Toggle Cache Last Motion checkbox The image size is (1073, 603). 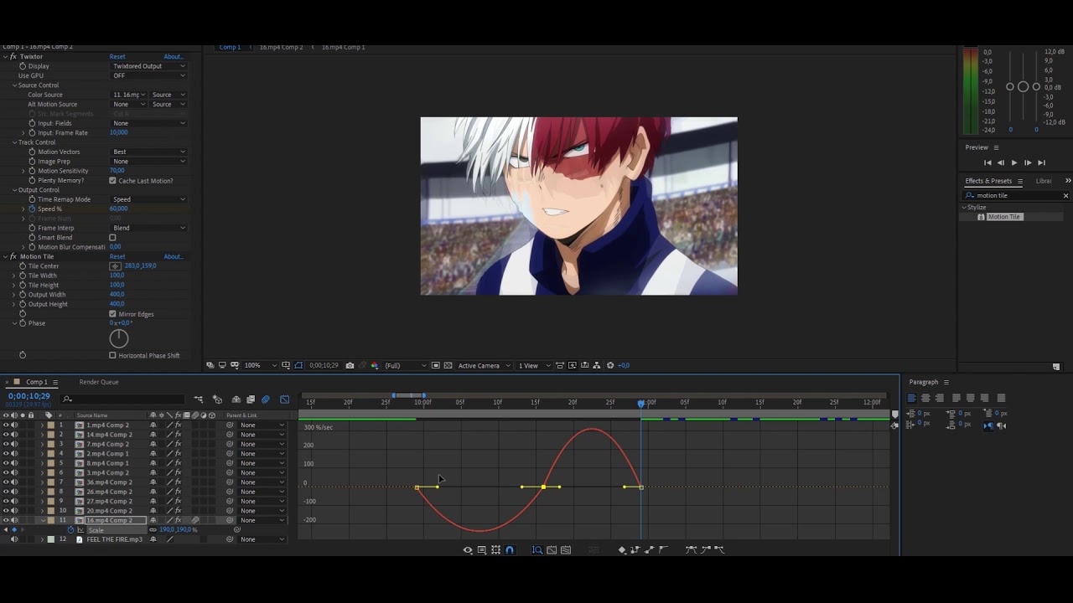(x=112, y=180)
